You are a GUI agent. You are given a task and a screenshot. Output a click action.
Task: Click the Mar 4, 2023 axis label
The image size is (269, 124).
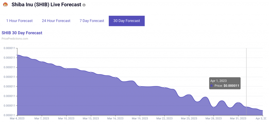(x=17, y=118)
